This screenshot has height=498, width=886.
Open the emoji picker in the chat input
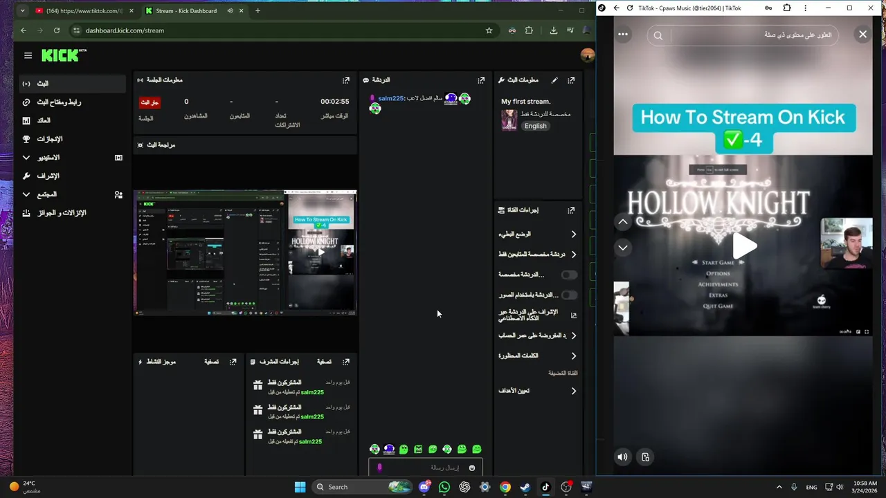point(472,468)
